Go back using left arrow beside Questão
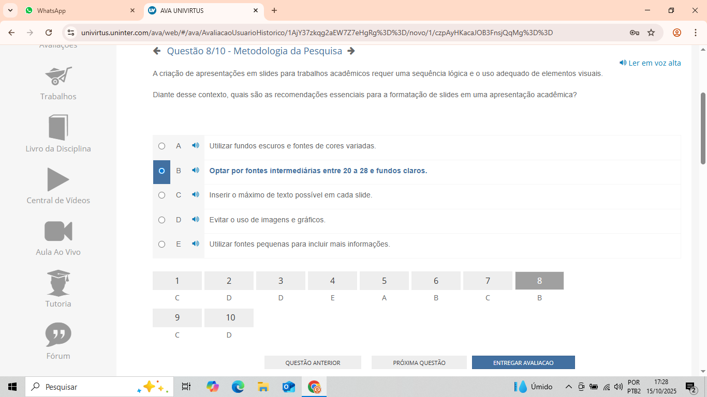The height and width of the screenshot is (397, 707). click(157, 51)
